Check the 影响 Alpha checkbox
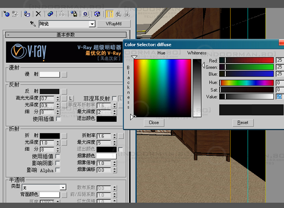This screenshot has height=208, width=284. [58, 170]
